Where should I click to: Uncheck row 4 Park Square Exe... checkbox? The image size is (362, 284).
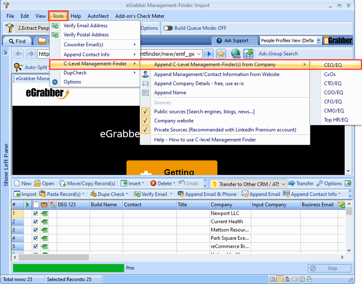[36, 238]
